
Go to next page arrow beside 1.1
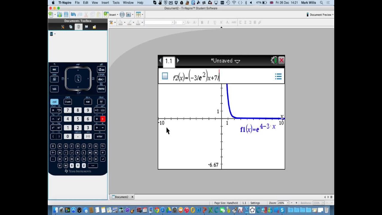[178, 61]
